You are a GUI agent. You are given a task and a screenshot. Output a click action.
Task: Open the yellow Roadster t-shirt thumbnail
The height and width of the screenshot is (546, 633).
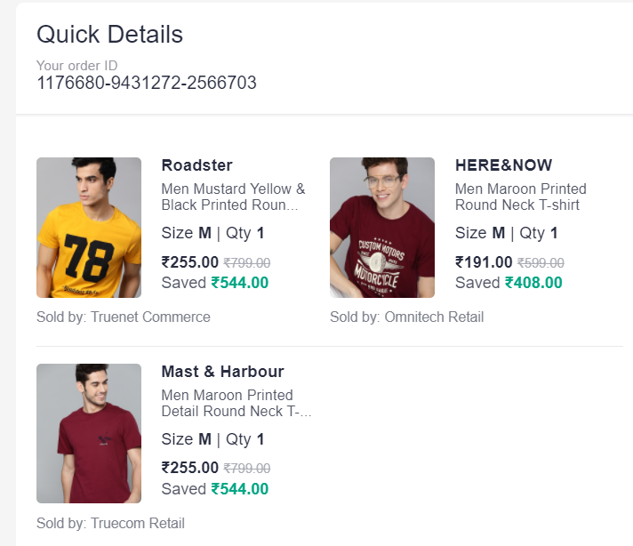click(x=89, y=228)
